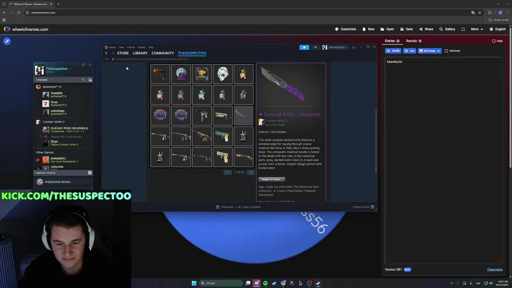Viewport: 512px width, 288px height.
Task: Create a new wheel with New
Action: point(368,29)
